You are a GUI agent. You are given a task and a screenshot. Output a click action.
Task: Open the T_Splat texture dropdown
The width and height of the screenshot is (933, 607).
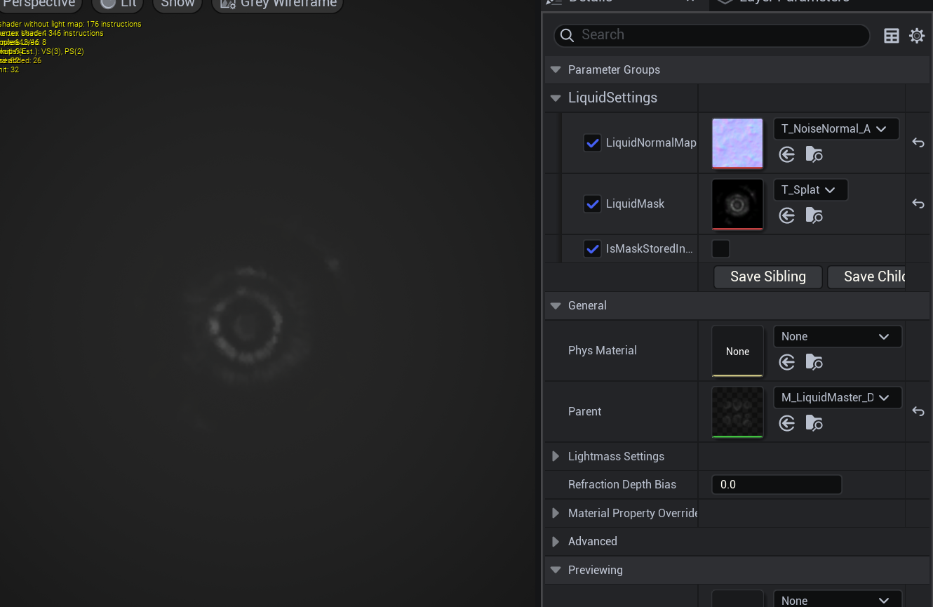[810, 190]
